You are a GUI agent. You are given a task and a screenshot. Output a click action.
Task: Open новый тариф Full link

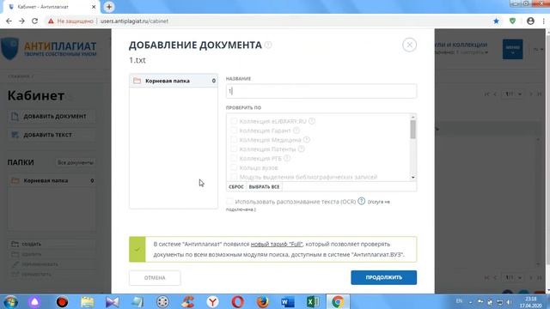coord(277,244)
